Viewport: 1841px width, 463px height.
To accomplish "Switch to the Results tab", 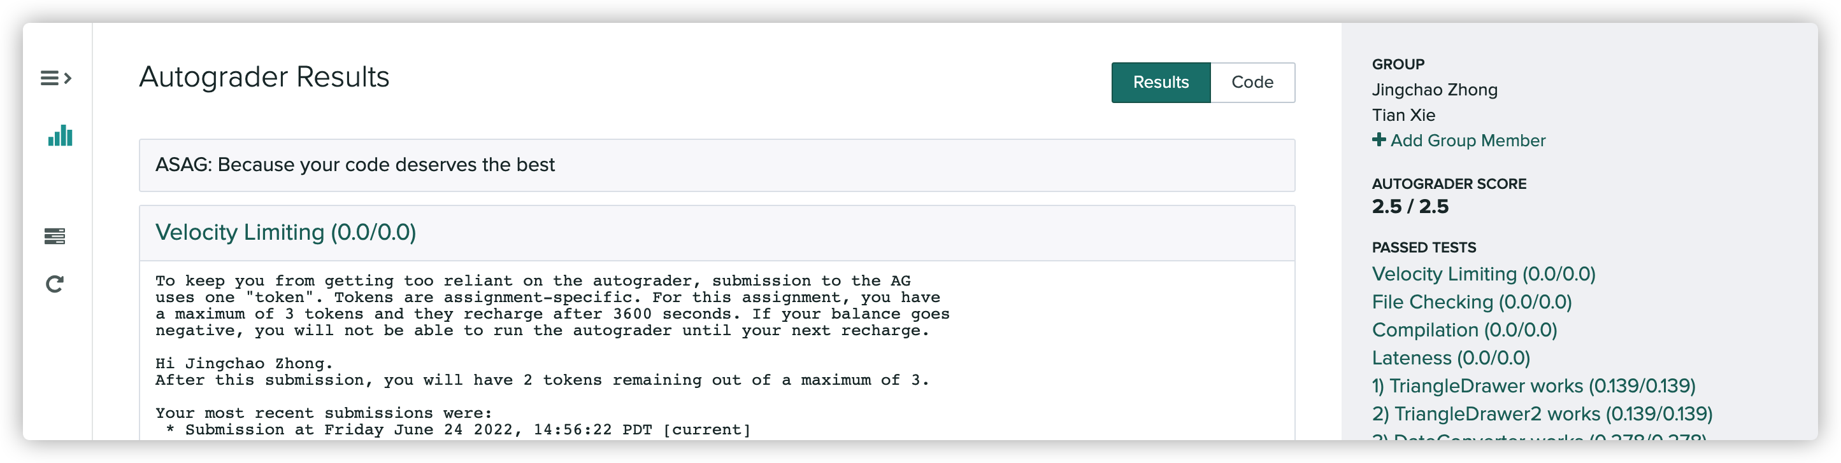I will point(1160,83).
